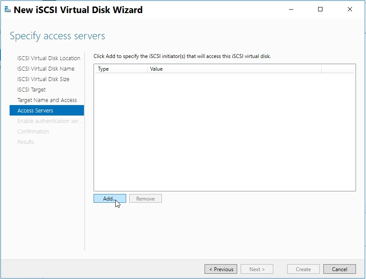Image resolution: width=366 pixels, height=279 pixels.
Task: Cancel the iSCSI Virtual Disk Wizard
Action: (339, 269)
